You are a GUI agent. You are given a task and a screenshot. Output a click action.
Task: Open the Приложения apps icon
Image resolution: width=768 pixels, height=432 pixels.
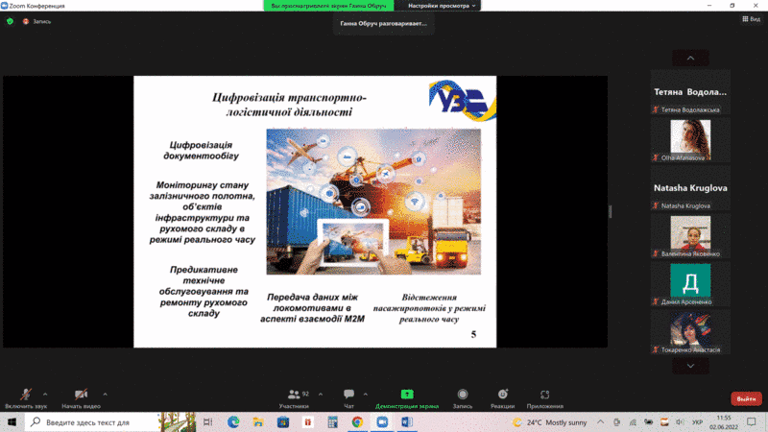tap(544, 395)
